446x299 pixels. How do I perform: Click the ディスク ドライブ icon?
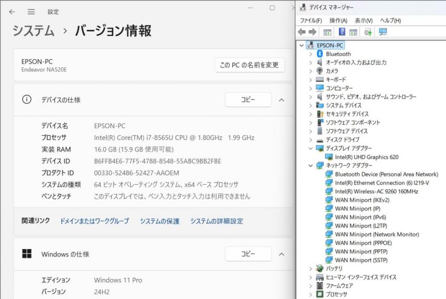[320, 140]
